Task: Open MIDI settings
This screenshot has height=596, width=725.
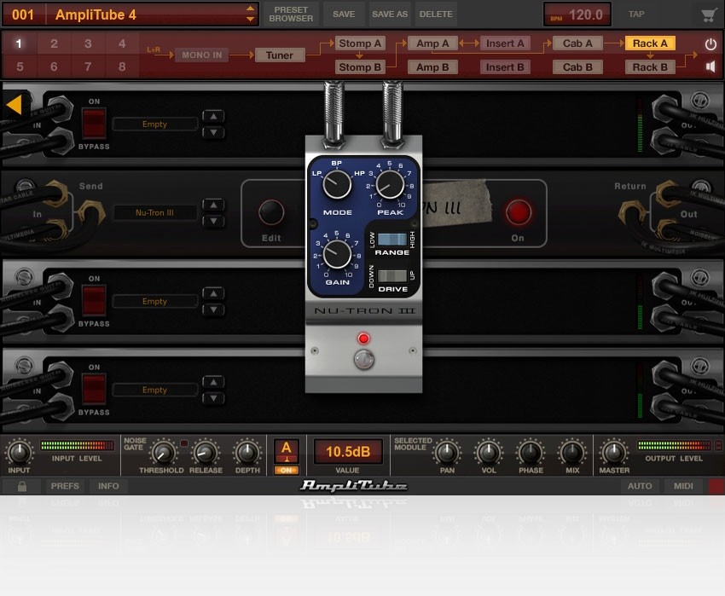Action: tap(683, 486)
